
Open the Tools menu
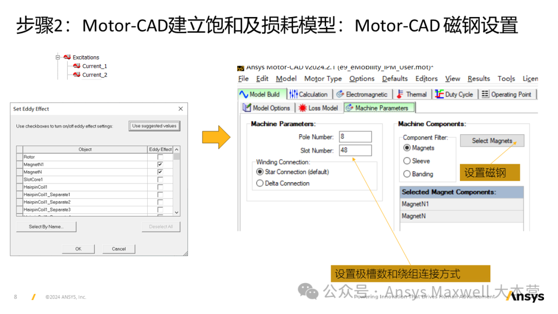[506, 78]
